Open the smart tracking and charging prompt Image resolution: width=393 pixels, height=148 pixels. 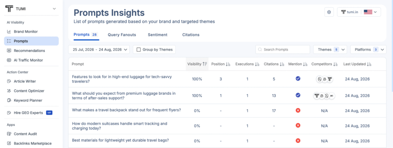pyautogui.click(x=119, y=126)
